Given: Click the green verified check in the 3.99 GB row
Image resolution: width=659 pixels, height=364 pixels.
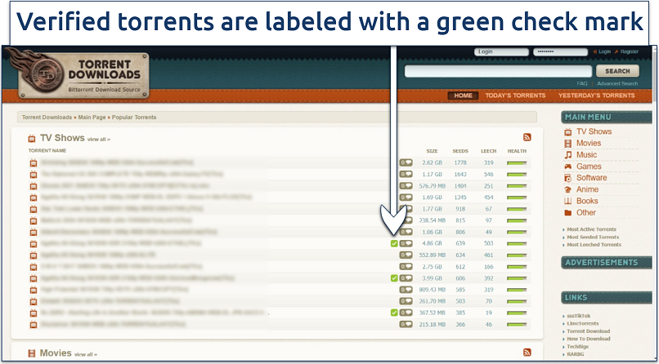Looking at the screenshot, I should [394, 278].
